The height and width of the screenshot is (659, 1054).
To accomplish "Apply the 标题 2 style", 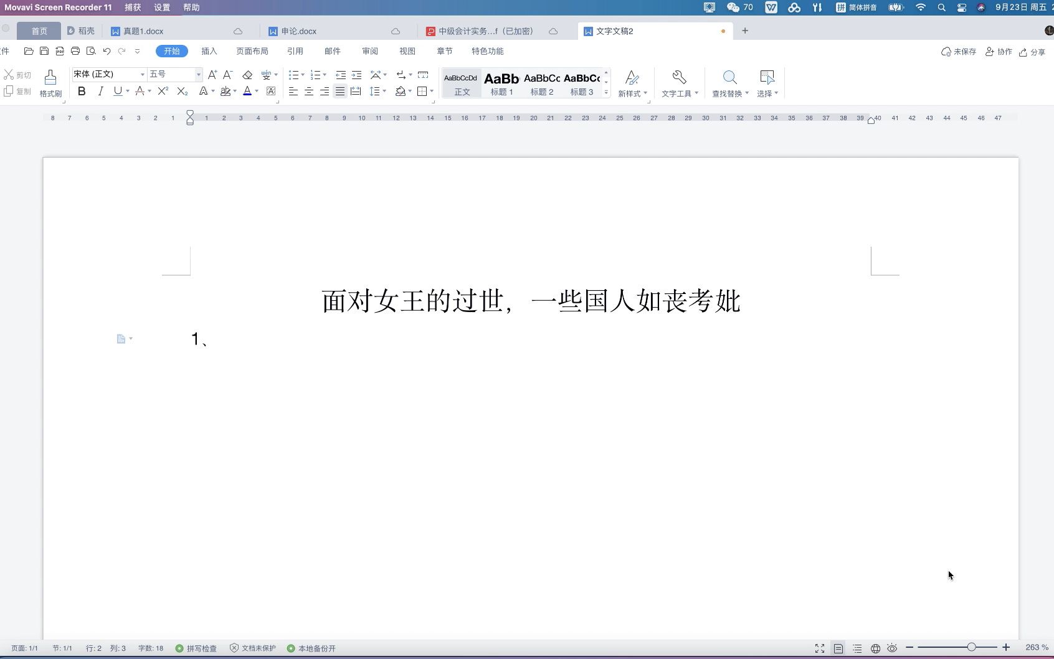I will pos(542,83).
